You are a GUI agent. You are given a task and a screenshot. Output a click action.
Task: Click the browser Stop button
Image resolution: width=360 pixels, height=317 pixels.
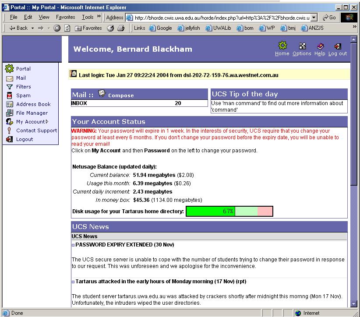click(x=57, y=28)
